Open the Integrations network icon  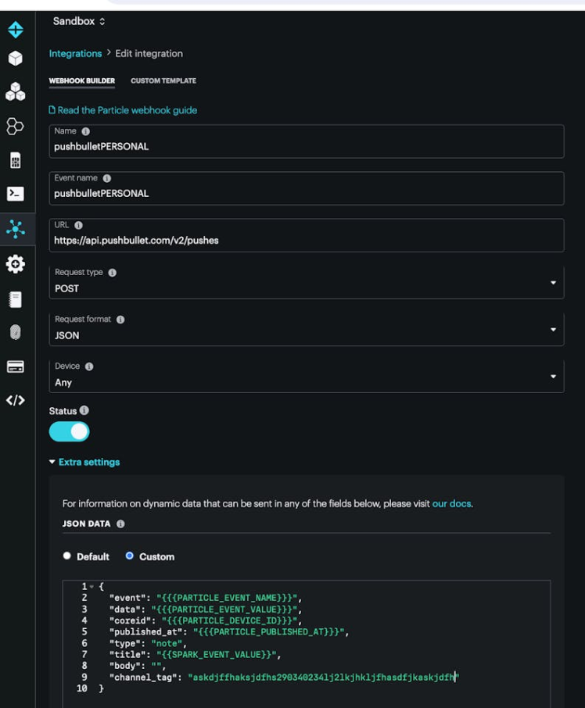click(x=15, y=228)
